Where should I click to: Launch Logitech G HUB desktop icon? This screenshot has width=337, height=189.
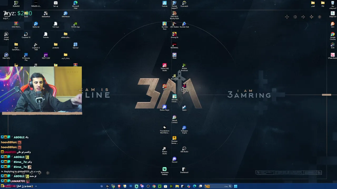(36, 46)
